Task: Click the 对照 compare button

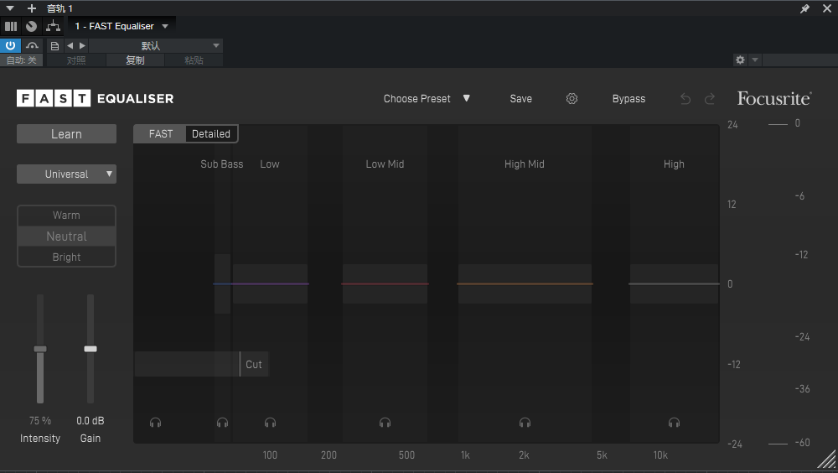Action: 76,60
